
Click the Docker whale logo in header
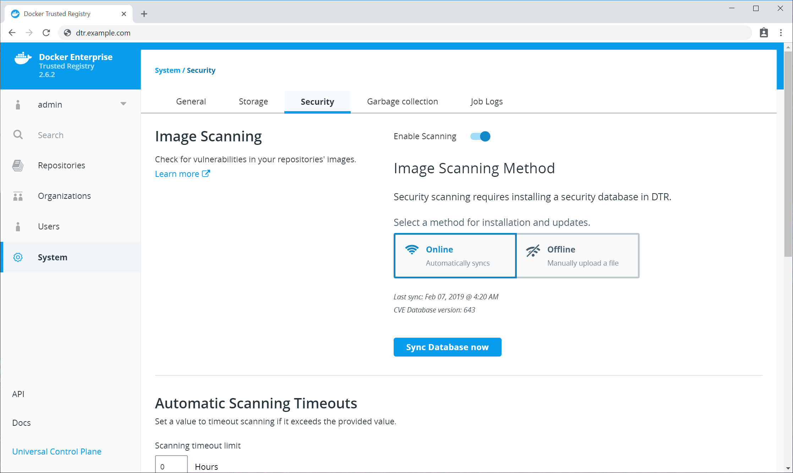click(23, 58)
